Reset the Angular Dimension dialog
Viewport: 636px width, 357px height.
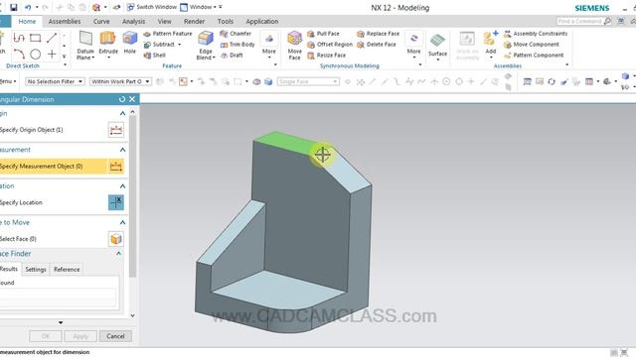[x=122, y=99]
